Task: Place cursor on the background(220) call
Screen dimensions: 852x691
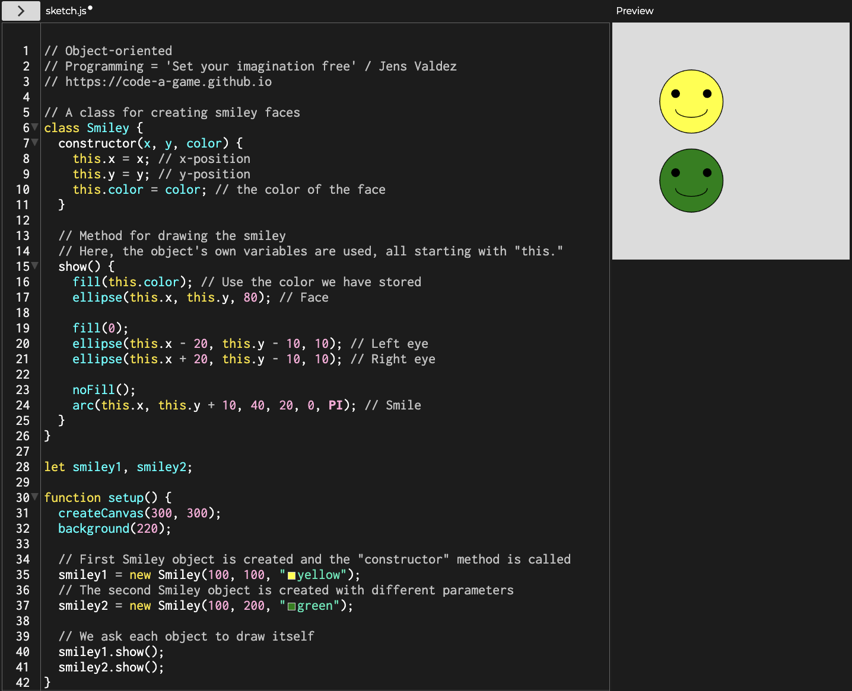Action: click(94, 529)
